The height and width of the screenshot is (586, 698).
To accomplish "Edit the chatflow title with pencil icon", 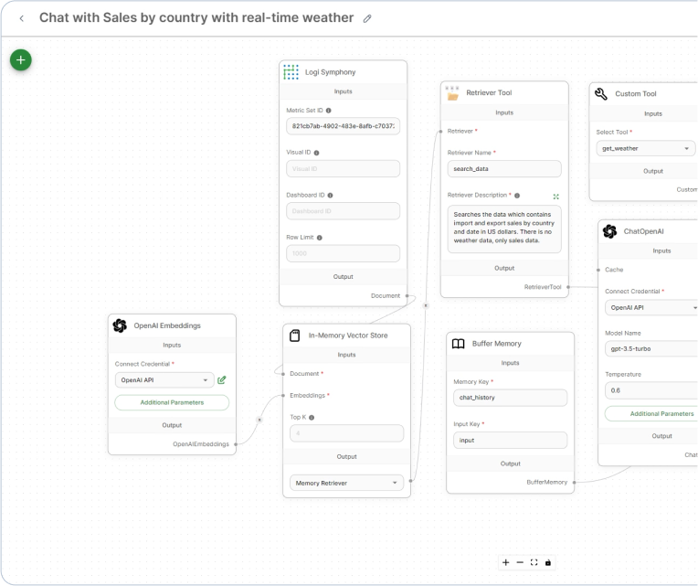I will (x=367, y=18).
